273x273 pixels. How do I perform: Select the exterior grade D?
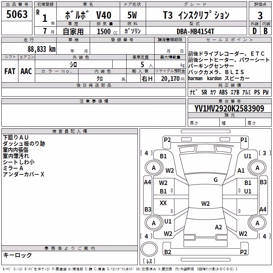(255, 31)
